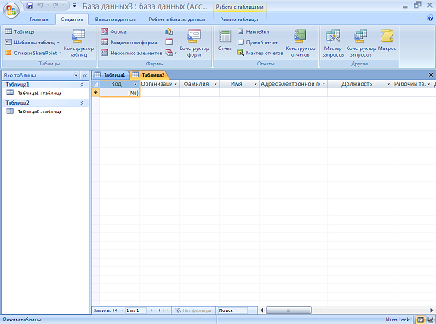Click the Пустой отчет button
The width and height of the screenshot is (436, 324).
pos(257,43)
